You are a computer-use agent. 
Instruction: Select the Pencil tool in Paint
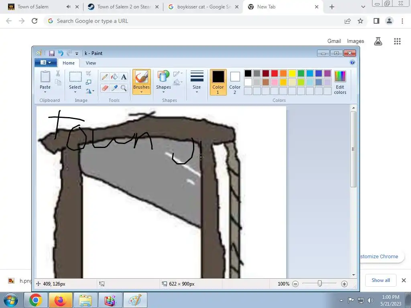point(105,77)
